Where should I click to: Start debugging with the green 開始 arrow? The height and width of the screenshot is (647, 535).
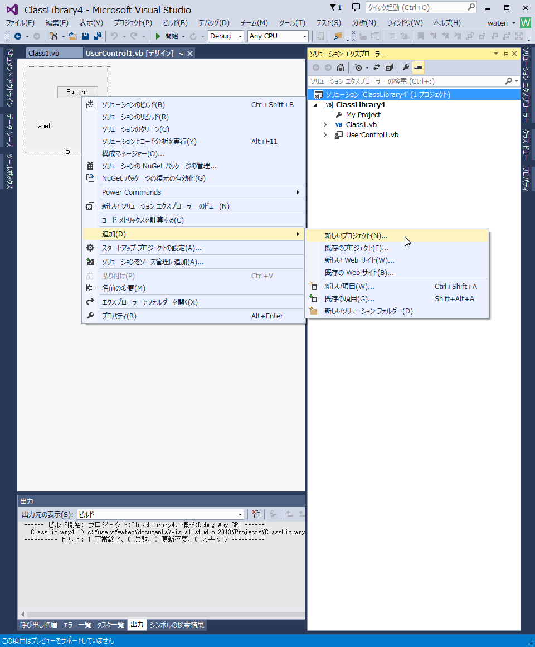[x=159, y=36]
